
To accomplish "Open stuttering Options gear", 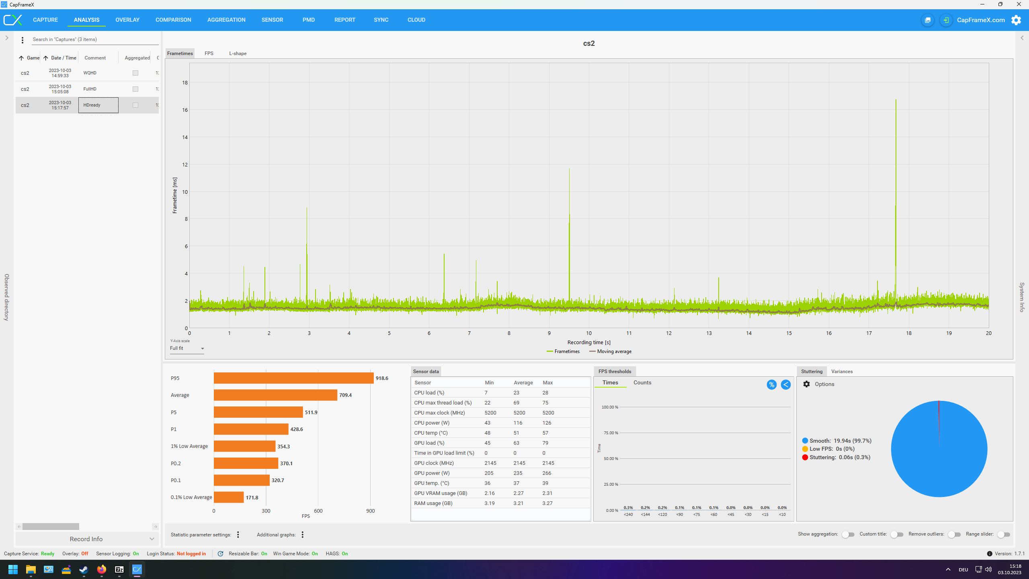I will pos(806,384).
